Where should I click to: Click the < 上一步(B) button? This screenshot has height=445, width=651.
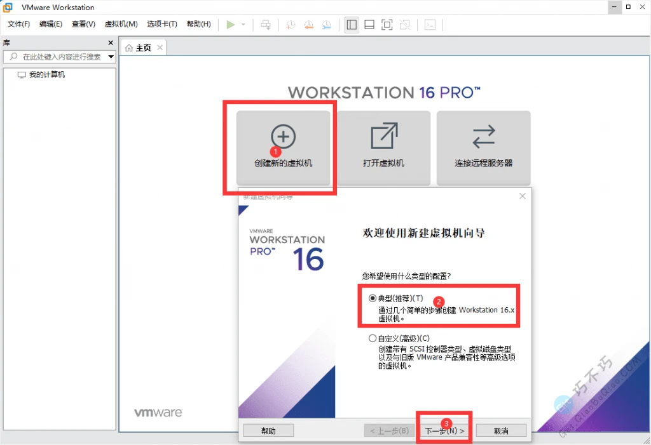click(x=390, y=431)
